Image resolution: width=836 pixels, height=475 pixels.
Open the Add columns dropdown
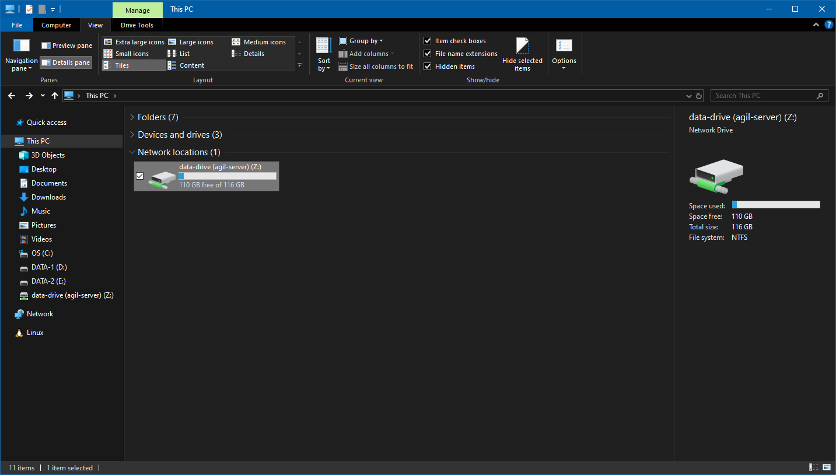[x=366, y=54]
